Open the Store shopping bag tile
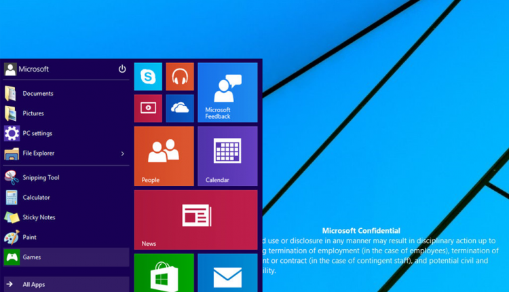Viewport: 509px width, 292px height. pyautogui.click(x=164, y=273)
